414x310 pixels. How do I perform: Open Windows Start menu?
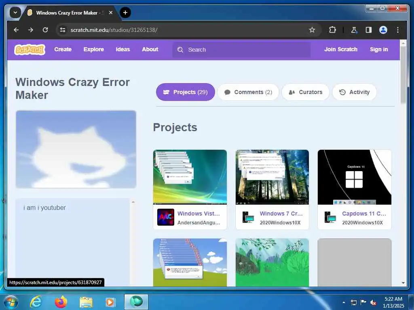tap(11, 302)
